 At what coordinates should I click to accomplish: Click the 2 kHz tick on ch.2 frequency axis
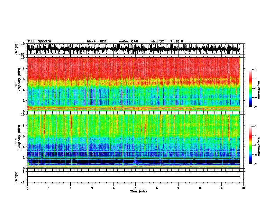tap(24, 158)
